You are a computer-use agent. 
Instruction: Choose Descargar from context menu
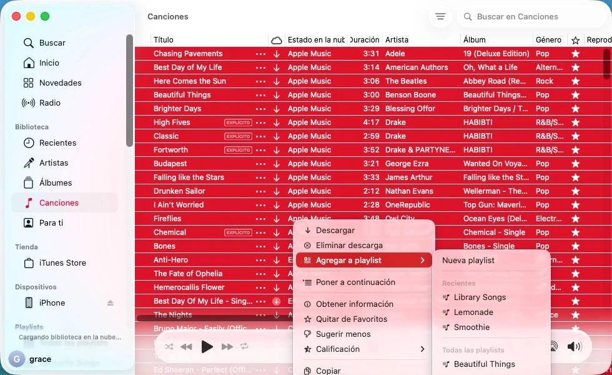[363, 231]
